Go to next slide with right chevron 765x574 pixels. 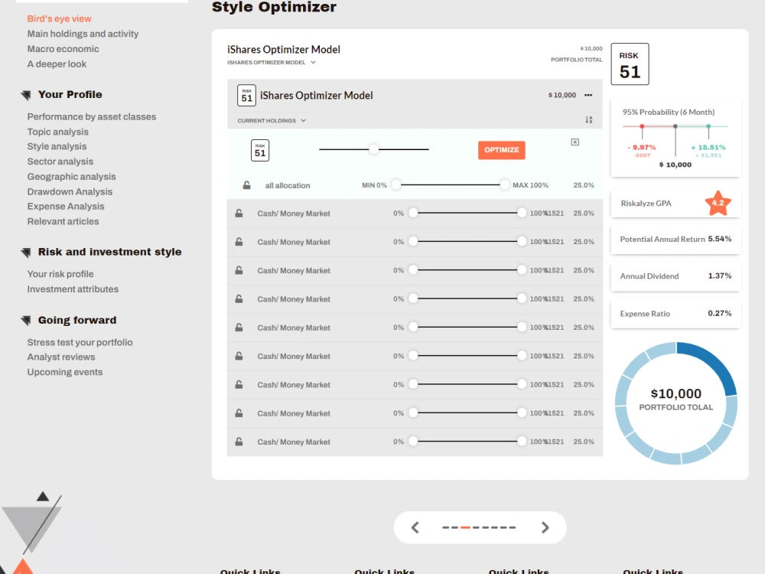545,527
